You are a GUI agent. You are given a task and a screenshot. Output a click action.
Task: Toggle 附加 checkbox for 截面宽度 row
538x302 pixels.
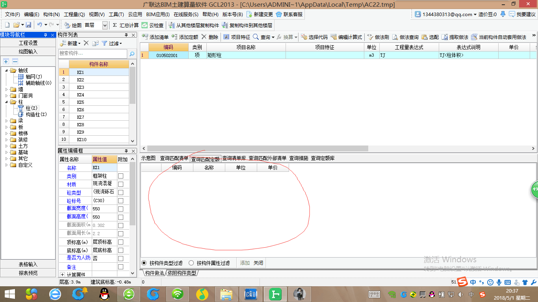[x=121, y=209]
